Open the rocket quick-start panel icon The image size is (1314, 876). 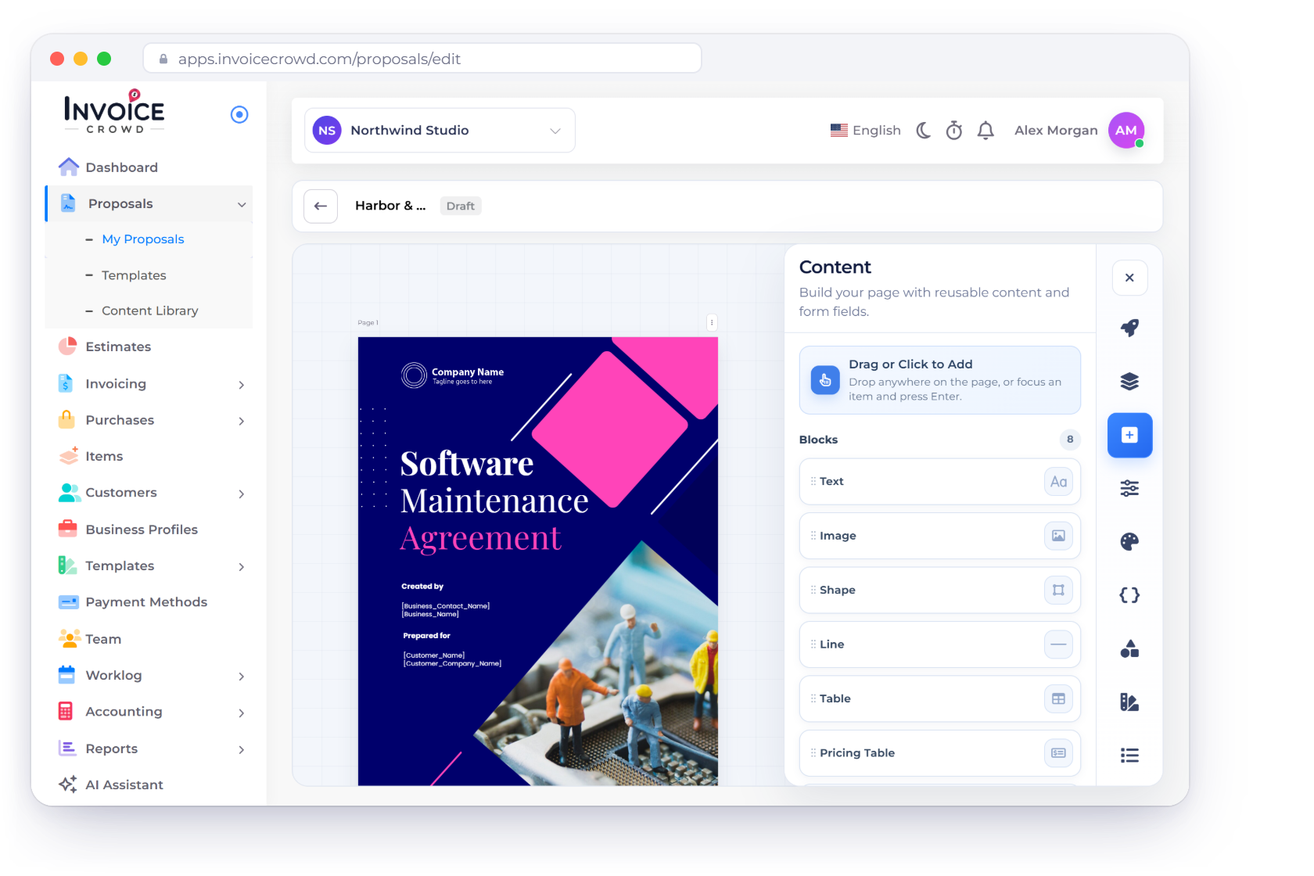tap(1129, 328)
